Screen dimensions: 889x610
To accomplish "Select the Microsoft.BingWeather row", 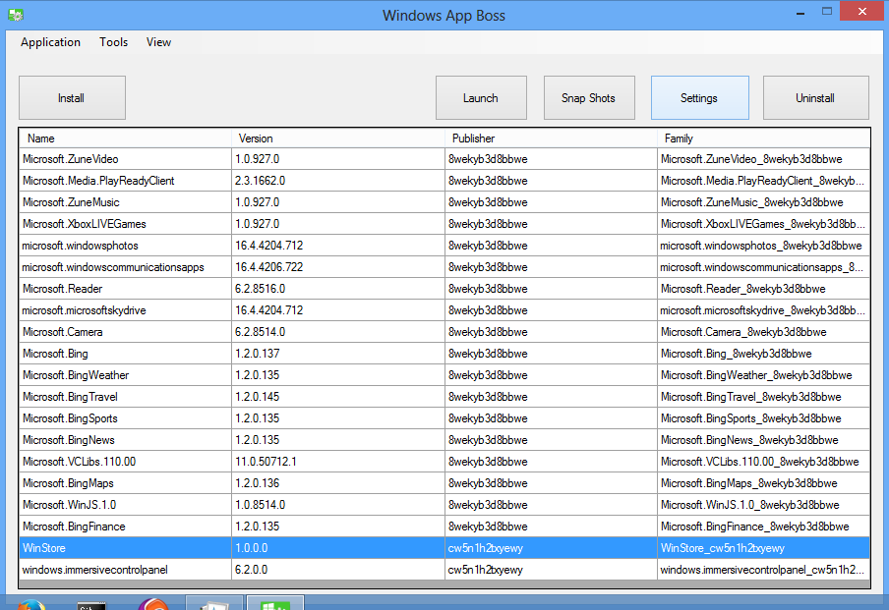I will (x=444, y=375).
